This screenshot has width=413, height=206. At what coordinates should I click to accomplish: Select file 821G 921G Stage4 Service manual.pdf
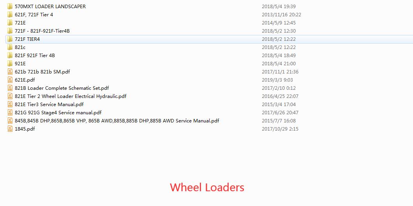(58, 112)
